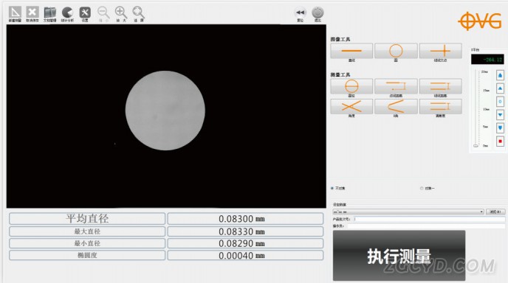
Task: Open the statistical analysis pie-chart icon
Action: tap(67, 13)
